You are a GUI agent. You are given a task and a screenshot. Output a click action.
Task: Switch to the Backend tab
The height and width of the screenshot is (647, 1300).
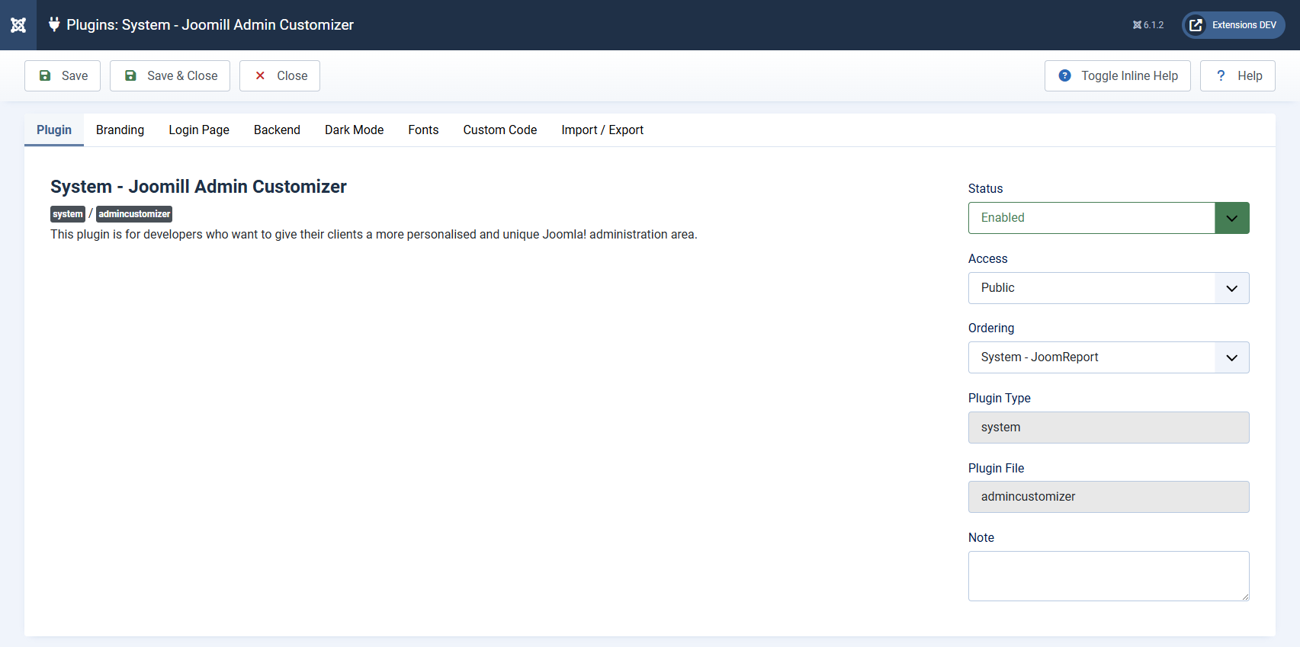point(277,130)
